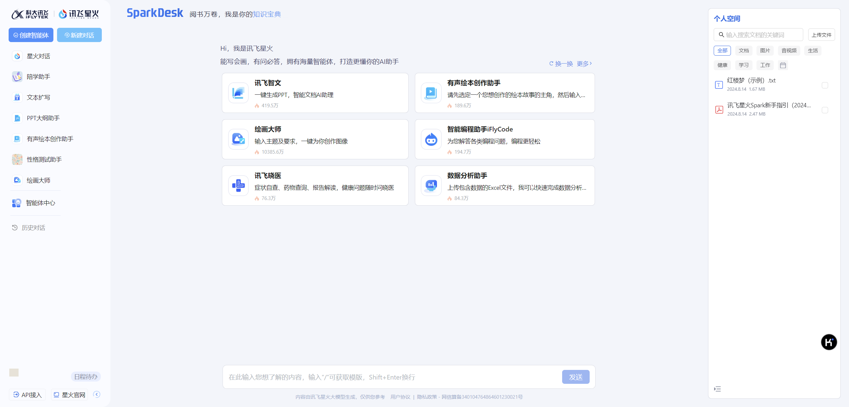Click the 陪学助手 sidebar icon
849x407 pixels.
[17, 76]
